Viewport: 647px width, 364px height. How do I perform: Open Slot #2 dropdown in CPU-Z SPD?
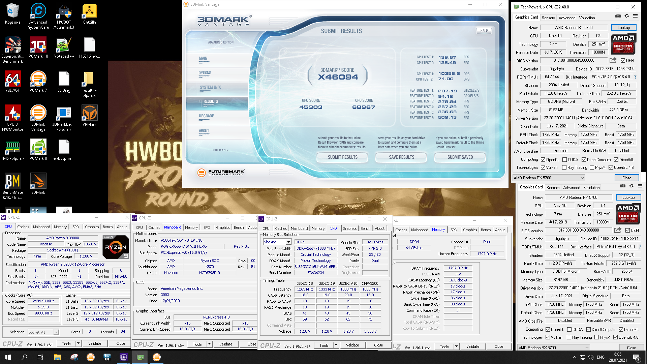(277, 242)
